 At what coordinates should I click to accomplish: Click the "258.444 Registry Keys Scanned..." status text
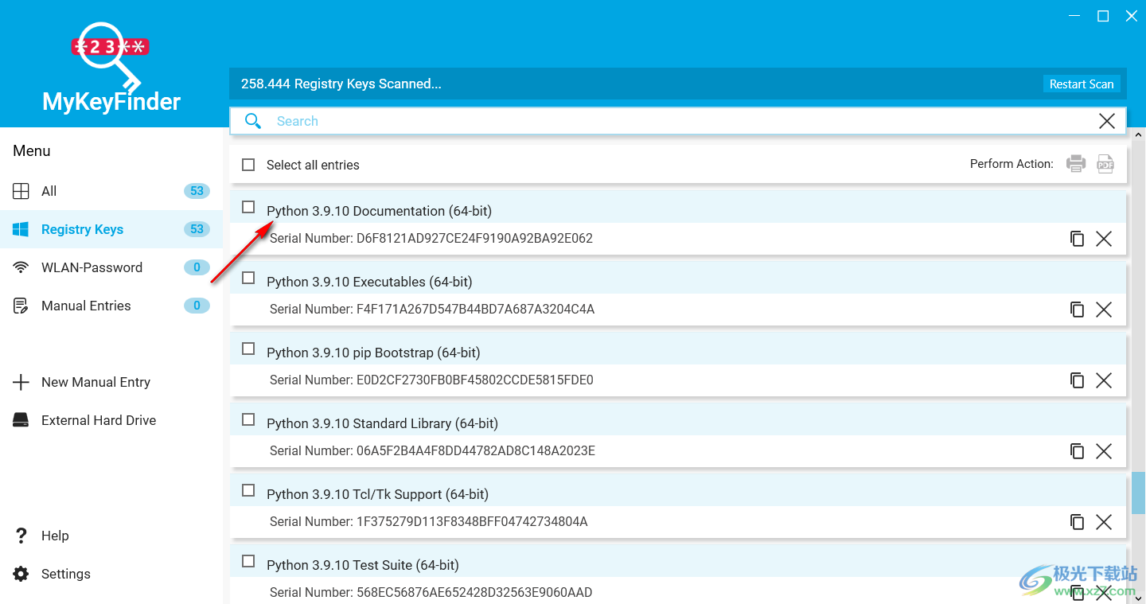point(341,84)
